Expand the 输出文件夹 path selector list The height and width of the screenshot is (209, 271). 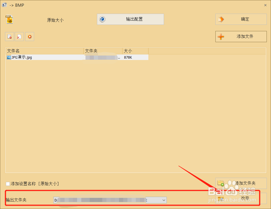(163, 200)
